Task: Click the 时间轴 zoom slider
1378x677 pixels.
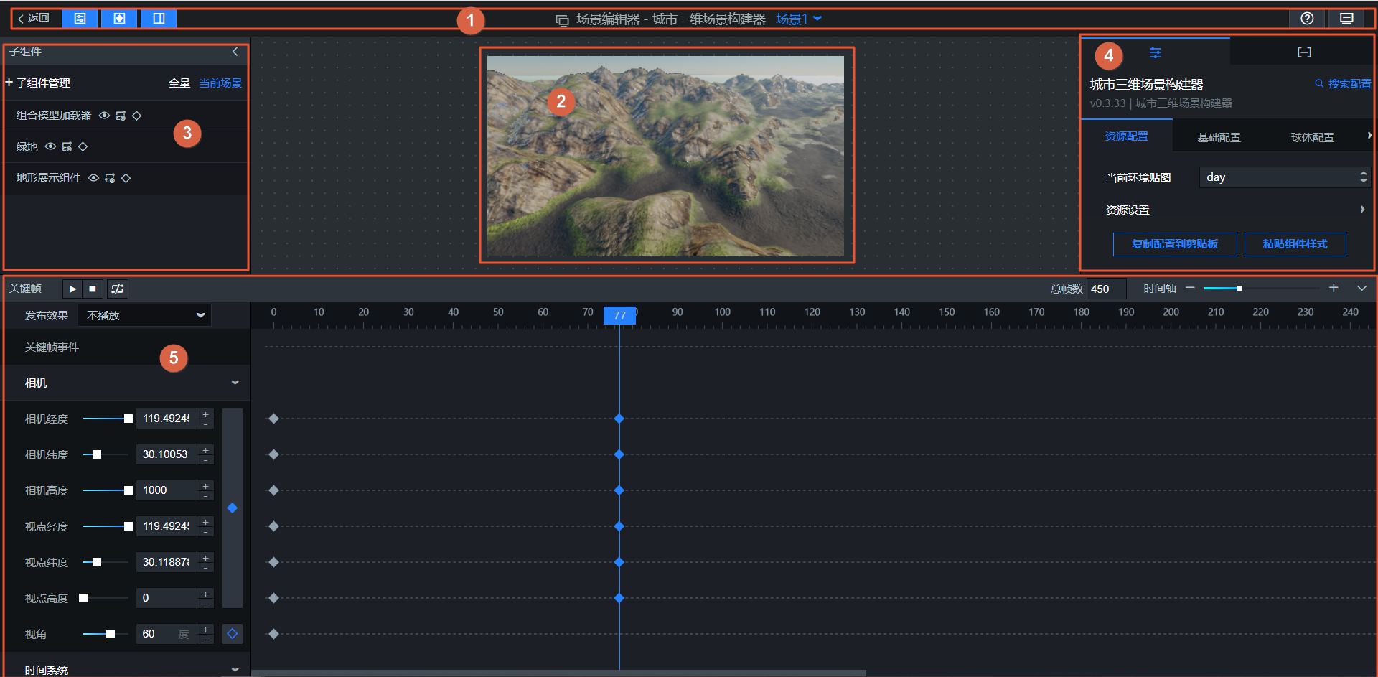Action: pyautogui.click(x=1261, y=288)
